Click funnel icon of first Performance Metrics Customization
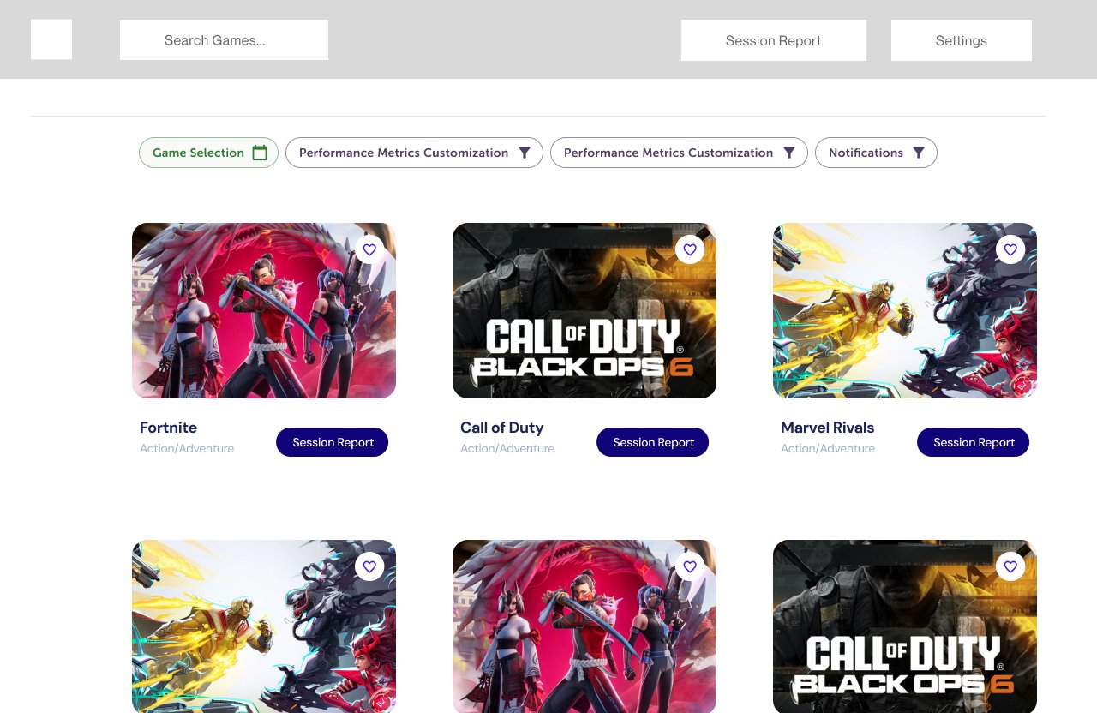Viewport: 1097px width, 713px height. tap(525, 153)
